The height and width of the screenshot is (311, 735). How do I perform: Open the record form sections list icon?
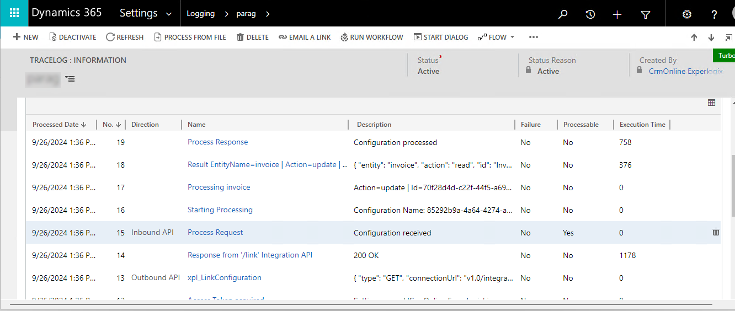pos(70,79)
